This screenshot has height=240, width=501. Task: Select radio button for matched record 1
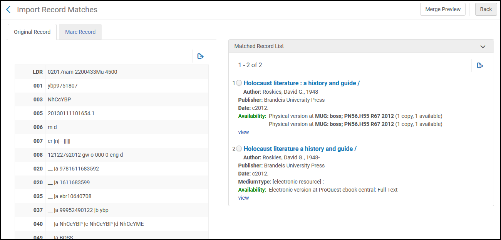(239, 83)
